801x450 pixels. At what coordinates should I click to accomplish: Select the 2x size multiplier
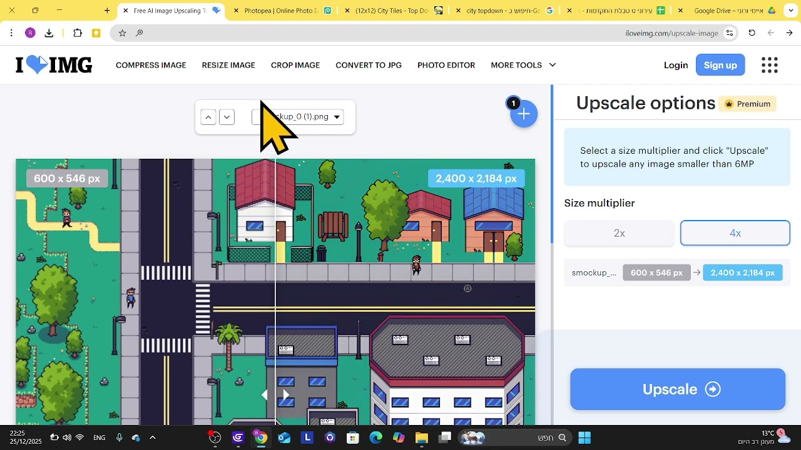pyautogui.click(x=619, y=233)
